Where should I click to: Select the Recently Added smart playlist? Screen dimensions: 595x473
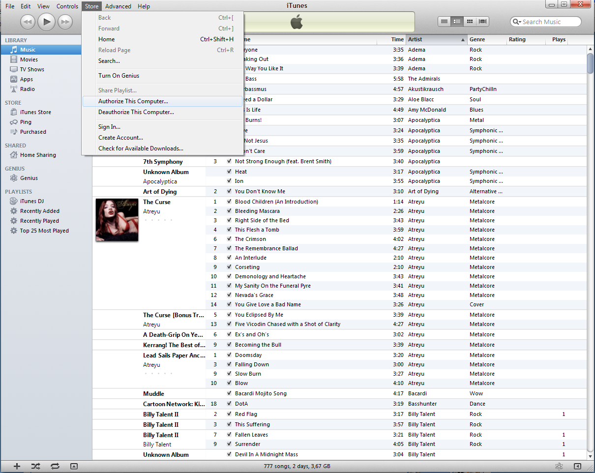click(x=41, y=211)
